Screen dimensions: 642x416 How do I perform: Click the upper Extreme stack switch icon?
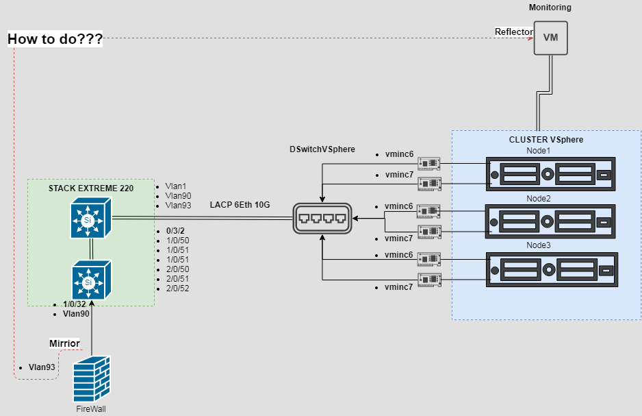pos(91,218)
